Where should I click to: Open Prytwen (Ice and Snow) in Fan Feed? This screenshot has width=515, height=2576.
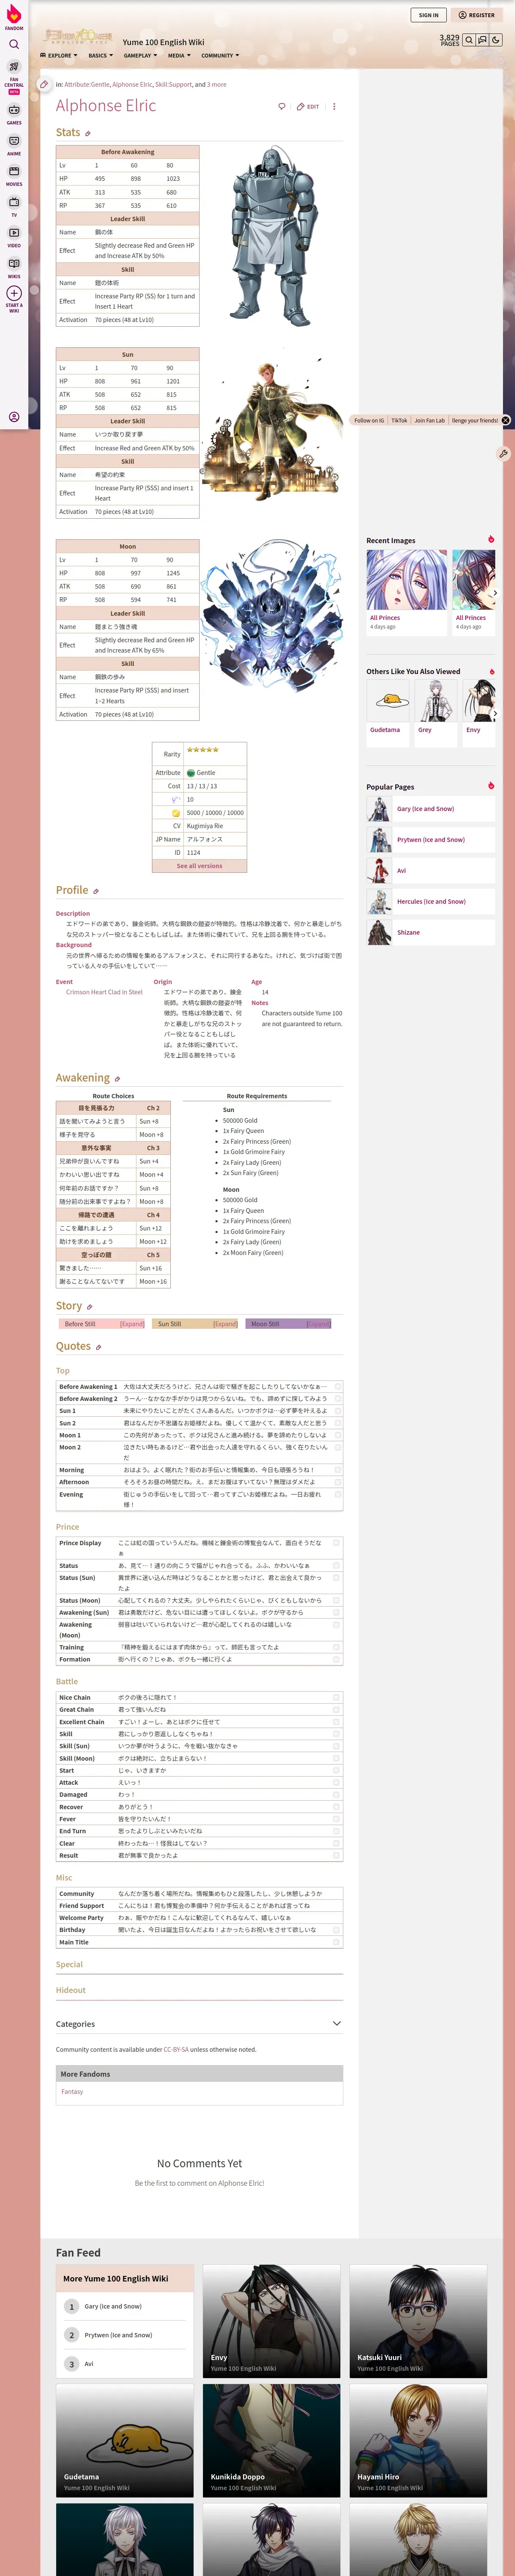(118, 2335)
